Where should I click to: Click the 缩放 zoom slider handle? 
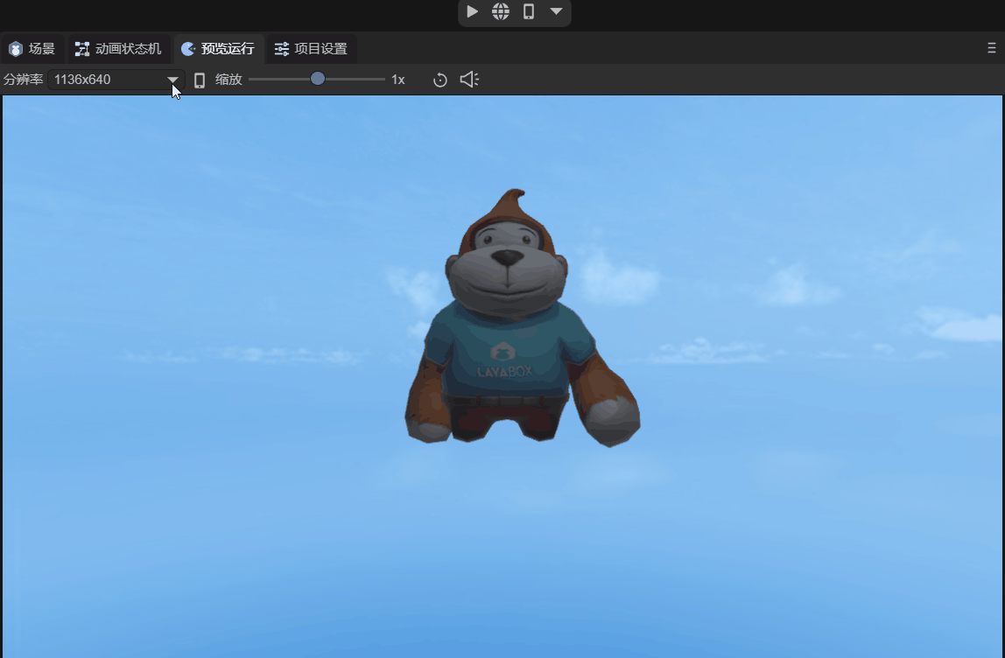[x=318, y=80]
